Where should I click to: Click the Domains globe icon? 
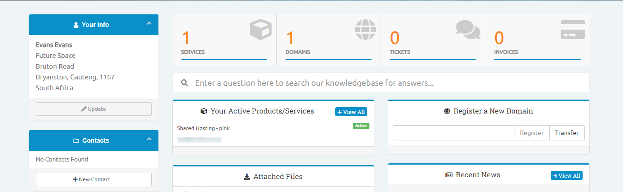365,30
